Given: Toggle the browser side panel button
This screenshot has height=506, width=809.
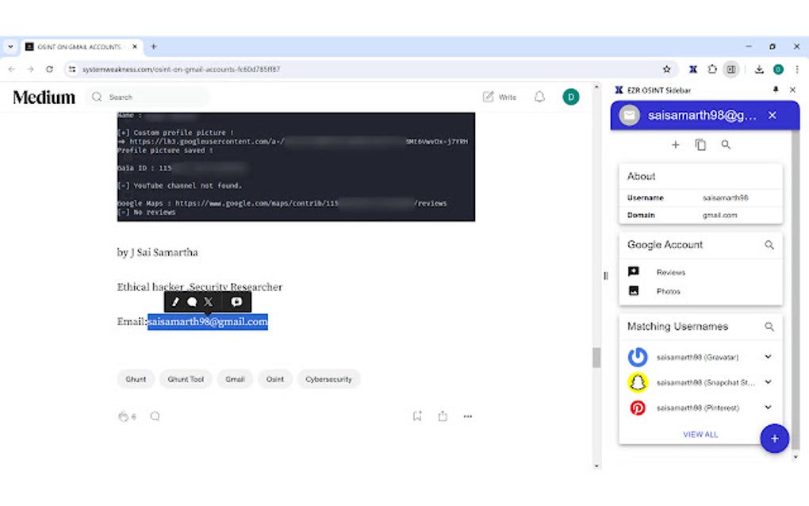Looking at the screenshot, I should 731,69.
